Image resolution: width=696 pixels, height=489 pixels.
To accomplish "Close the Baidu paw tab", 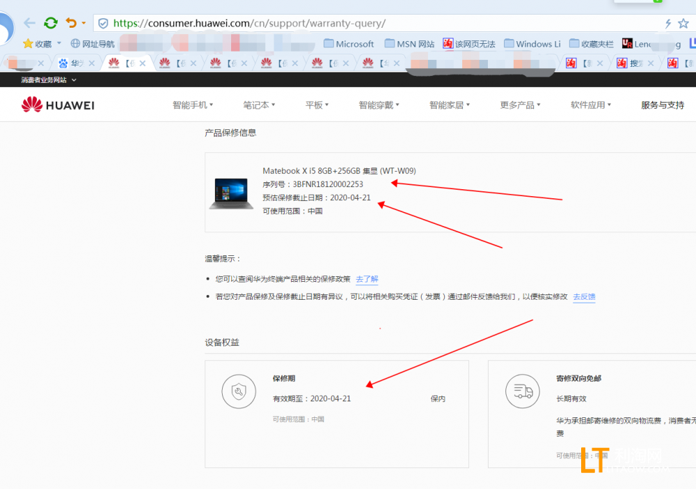I will (x=91, y=63).
